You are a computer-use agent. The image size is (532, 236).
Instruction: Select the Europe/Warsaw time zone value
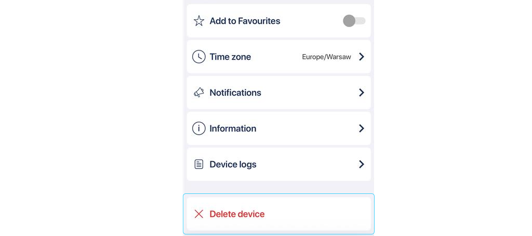(x=326, y=57)
